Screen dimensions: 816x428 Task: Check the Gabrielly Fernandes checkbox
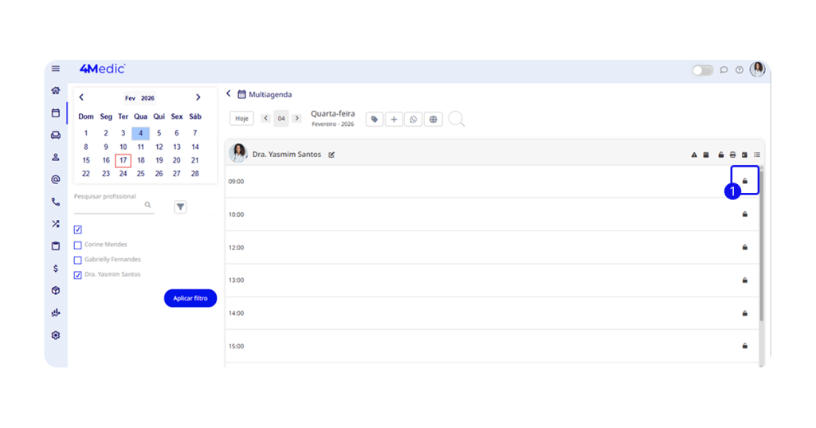click(x=78, y=260)
